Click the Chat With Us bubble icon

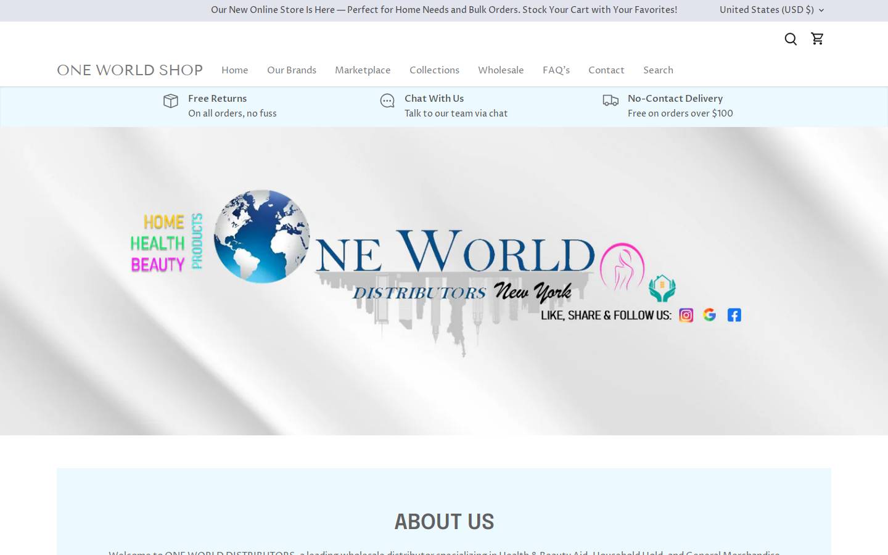tap(387, 101)
